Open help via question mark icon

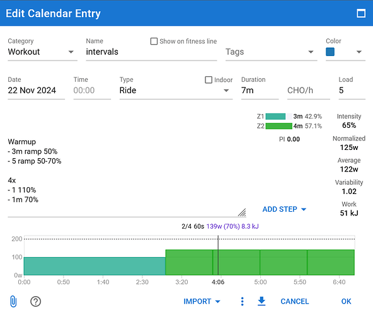(x=36, y=301)
